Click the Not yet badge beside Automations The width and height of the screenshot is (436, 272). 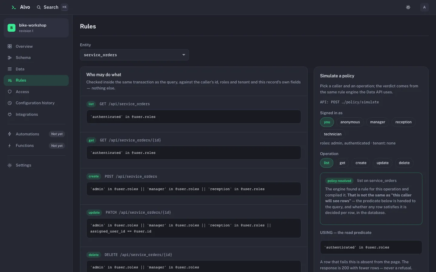tap(57, 134)
